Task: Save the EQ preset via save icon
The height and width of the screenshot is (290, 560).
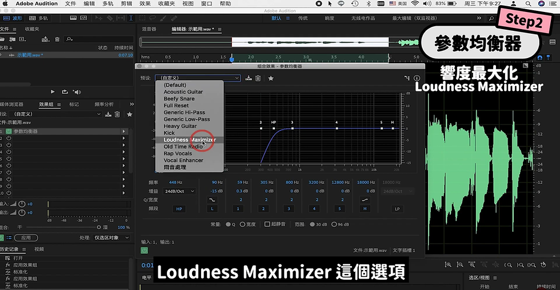Action: (249, 78)
